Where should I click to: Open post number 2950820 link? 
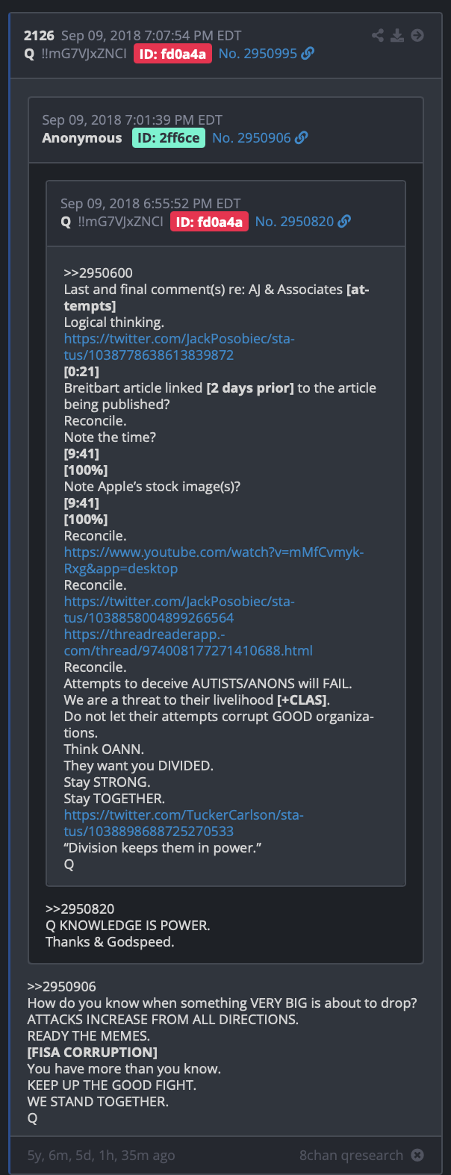[294, 221]
